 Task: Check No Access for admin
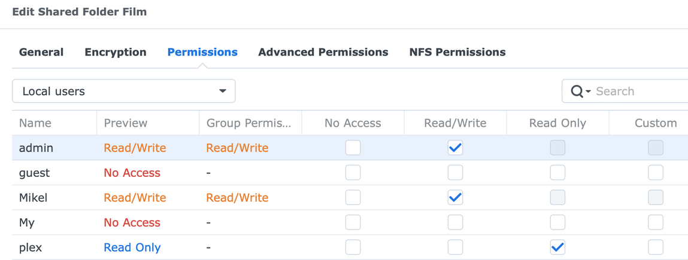pos(353,148)
